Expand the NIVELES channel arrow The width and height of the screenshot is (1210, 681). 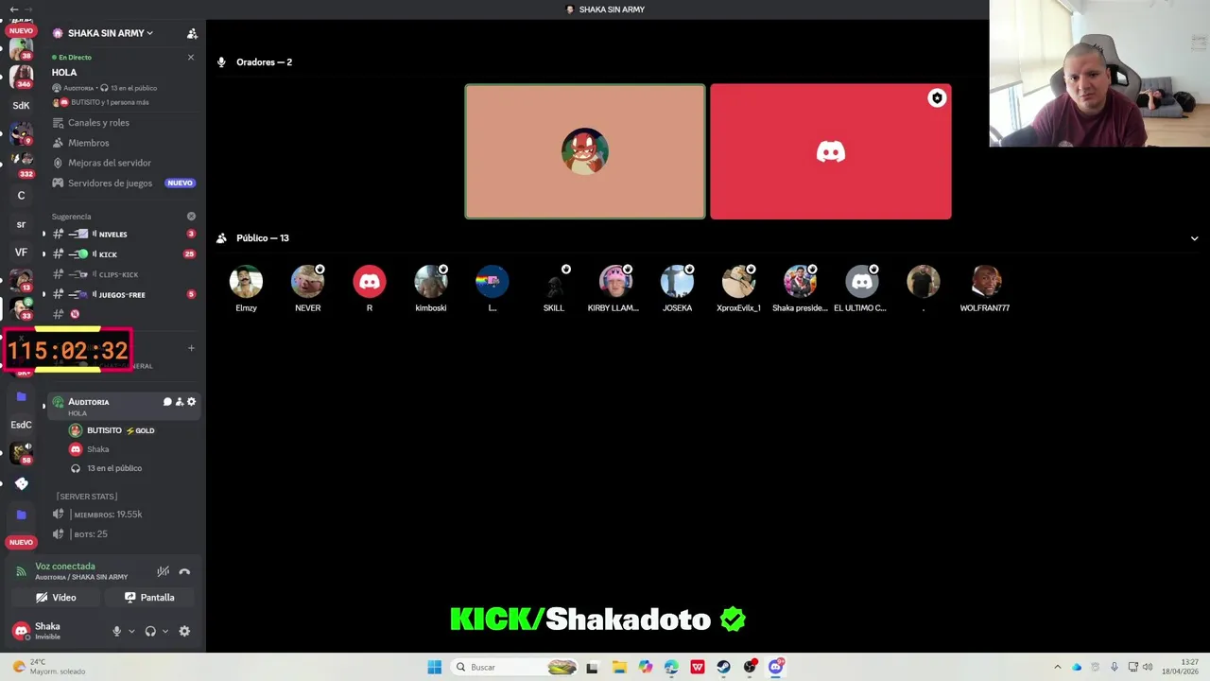[43, 235]
